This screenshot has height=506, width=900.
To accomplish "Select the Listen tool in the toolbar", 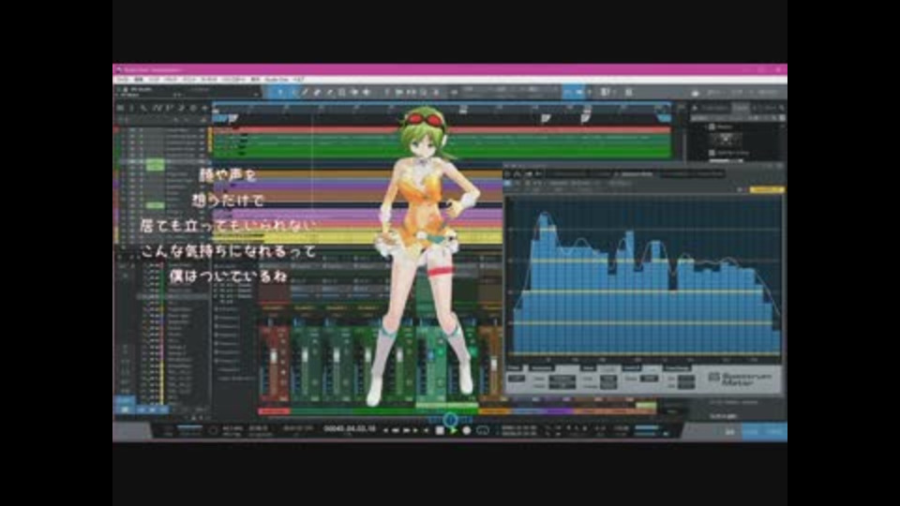I will click(367, 92).
